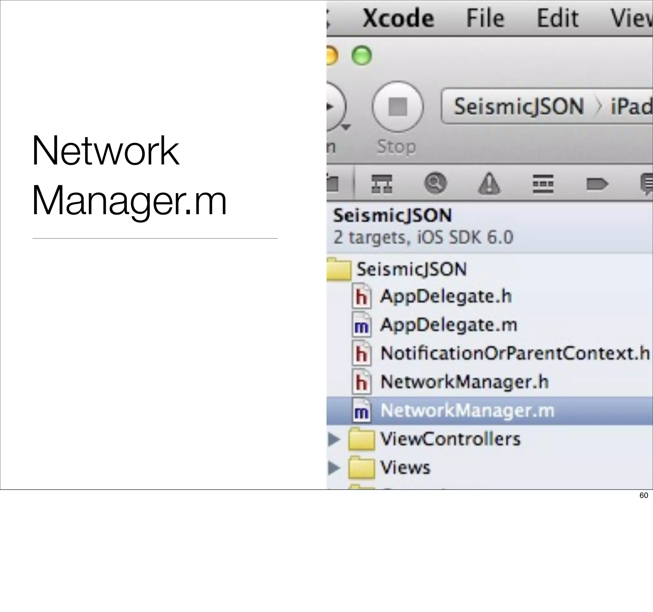
Task: Click the AppDelegate.m implementation file icon
Action: point(362,324)
